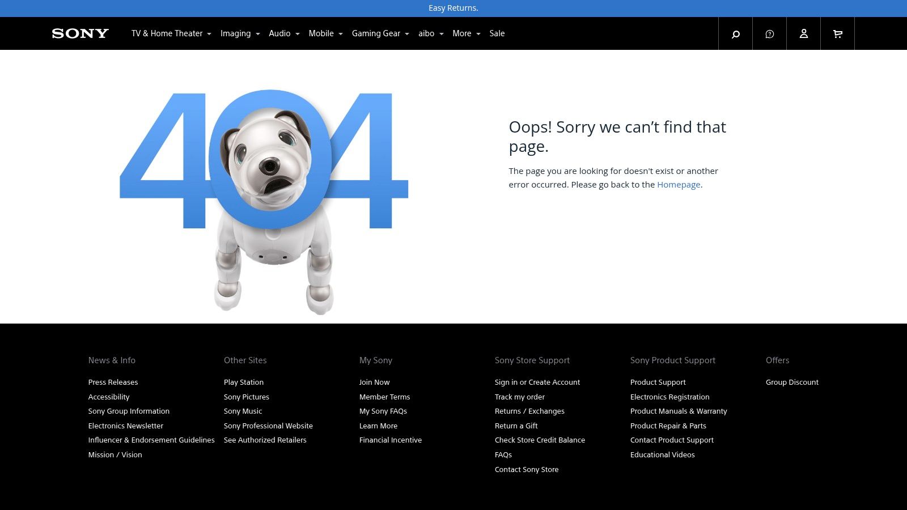The width and height of the screenshot is (907, 510).
Task: Open My Sony FAQs link
Action: coord(383,411)
